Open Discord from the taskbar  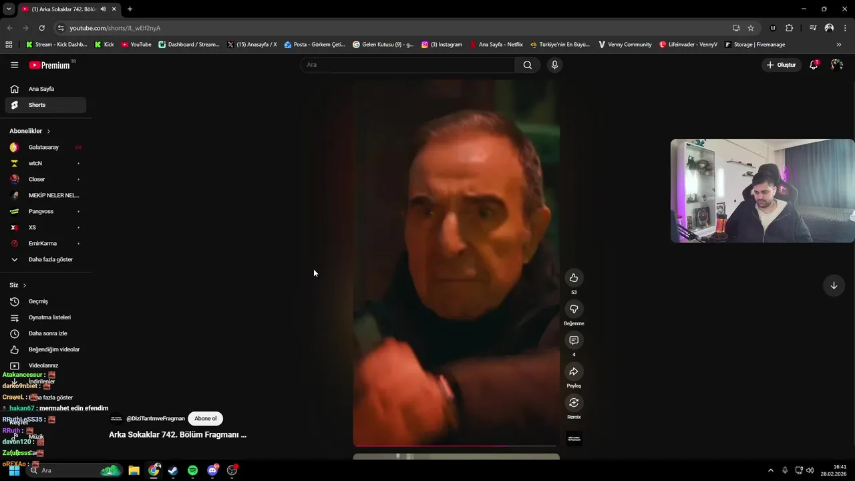[x=212, y=470]
